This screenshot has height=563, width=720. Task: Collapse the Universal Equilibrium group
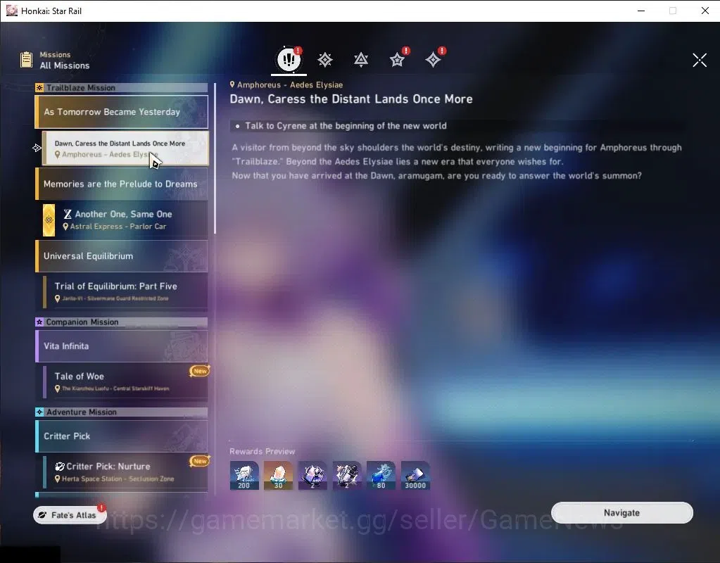pos(122,255)
